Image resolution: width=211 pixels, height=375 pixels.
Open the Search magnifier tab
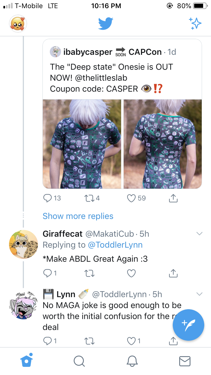click(79, 361)
